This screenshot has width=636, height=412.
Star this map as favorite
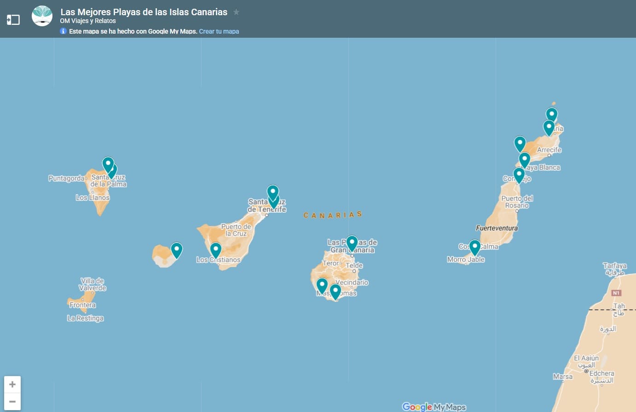click(x=236, y=12)
